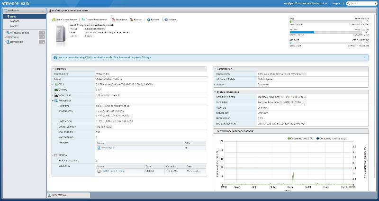Image resolution: width=379 pixels, height=201 pixels.
Task: Click the Navigator panel icon
Action: 6,10
